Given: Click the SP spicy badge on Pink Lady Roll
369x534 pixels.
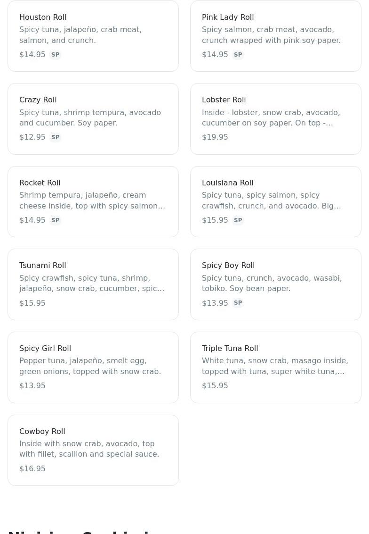Looking at the screenshot, I should tap(238, 55).
